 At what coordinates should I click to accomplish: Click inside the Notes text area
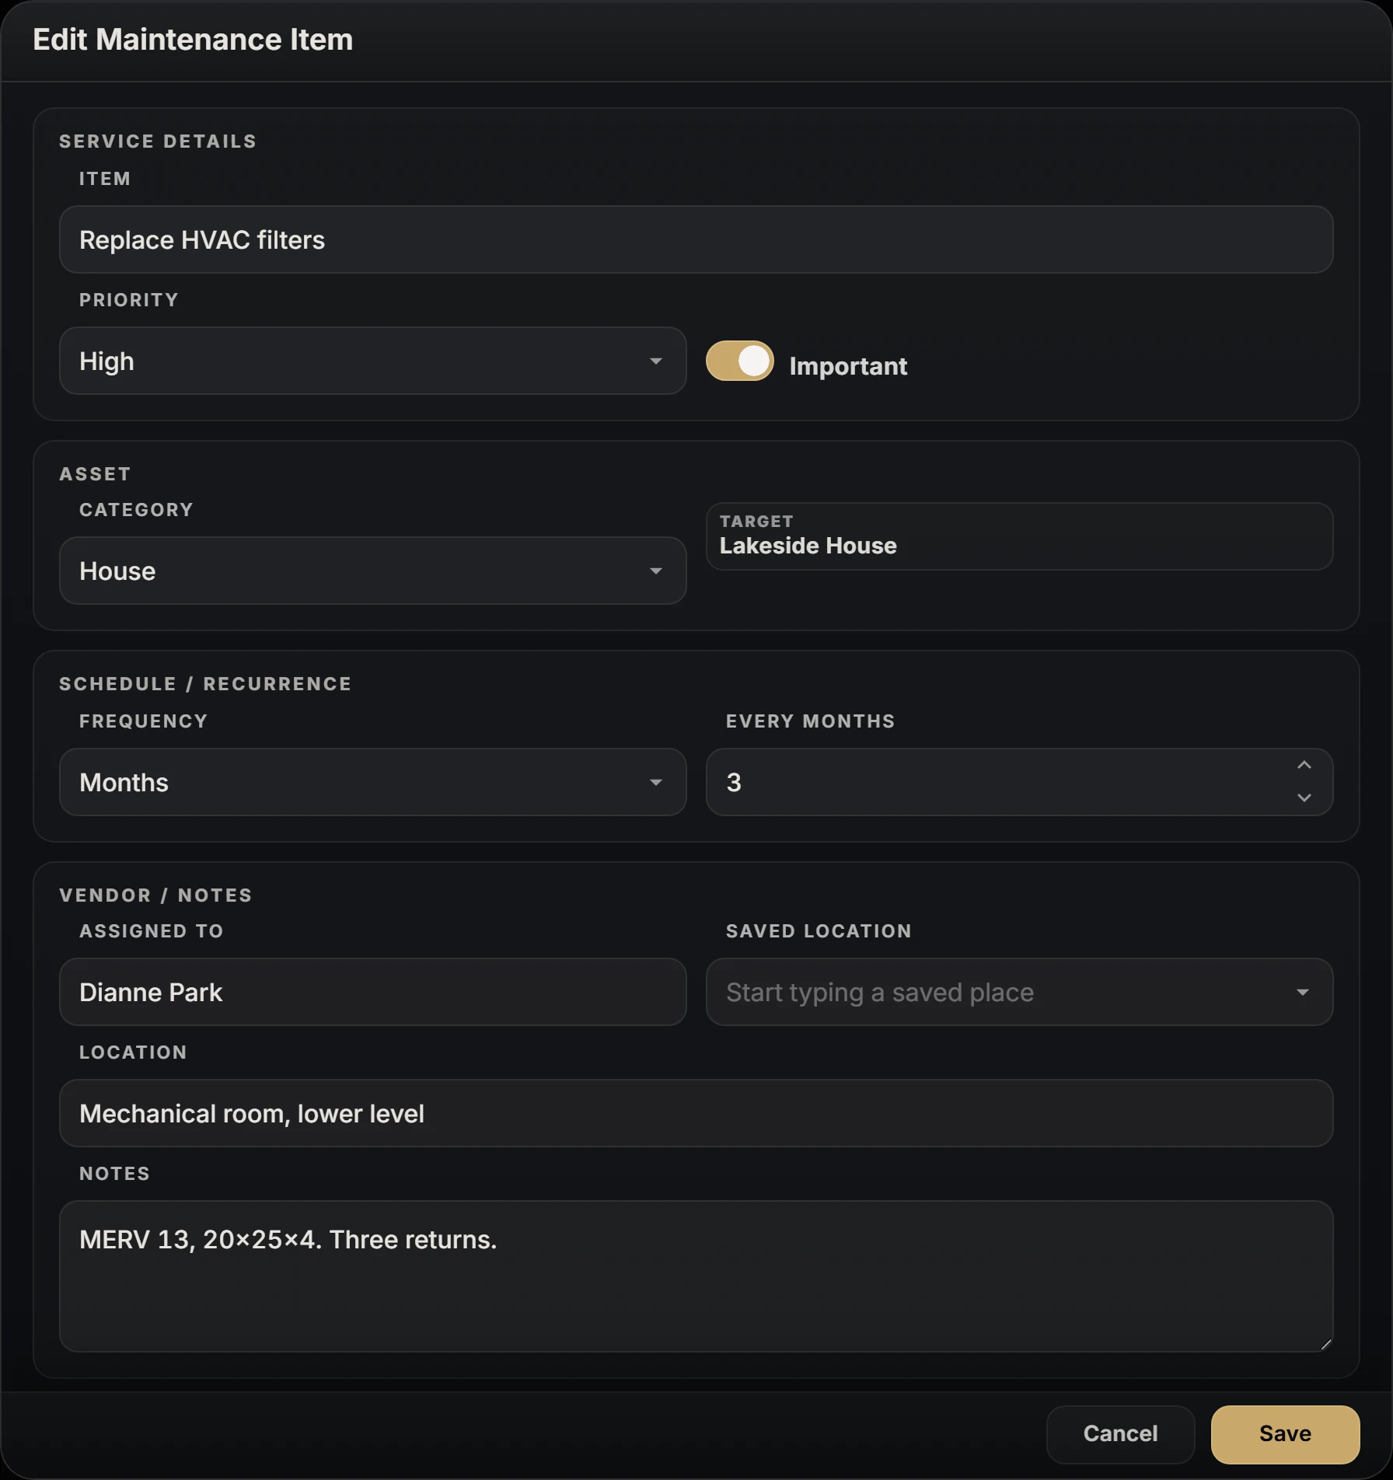pos(696,1276)
